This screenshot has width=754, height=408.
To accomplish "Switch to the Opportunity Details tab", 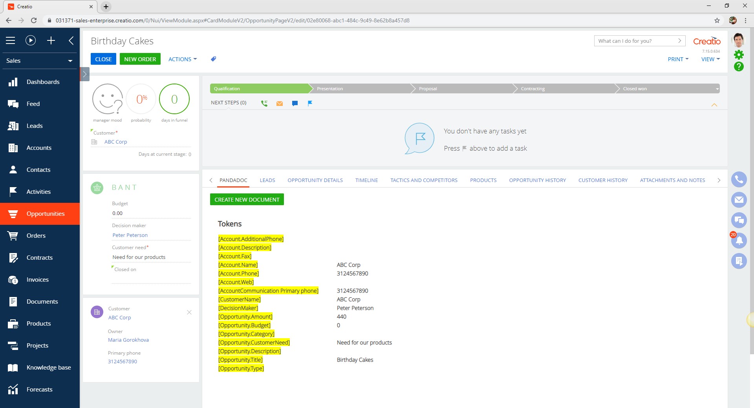I will point(315,180).
